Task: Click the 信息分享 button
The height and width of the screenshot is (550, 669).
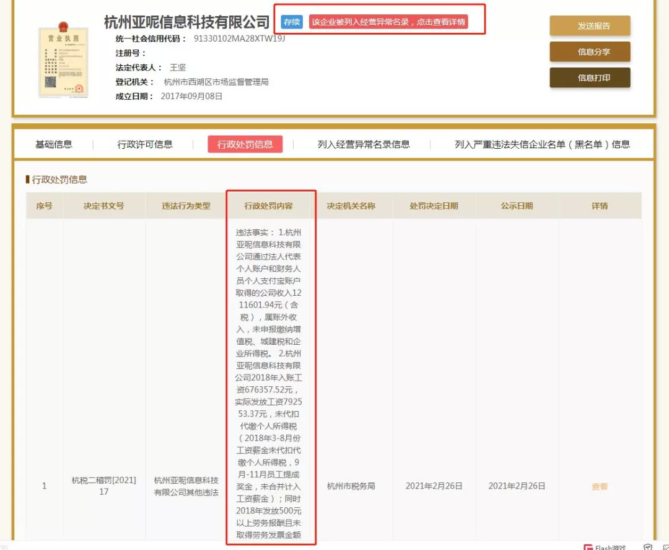Action: coord(590,52)
